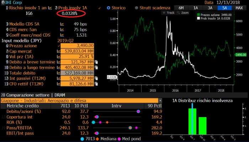The image size is (249, 142).
Task: Toggle checkmark next to Prezzo azione
Action: coord(59,46)
